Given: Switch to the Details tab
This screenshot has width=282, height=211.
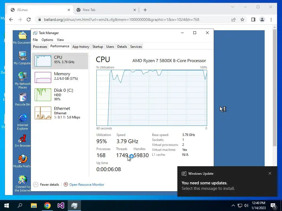Looking at the screenshot, I should (122, 47).
